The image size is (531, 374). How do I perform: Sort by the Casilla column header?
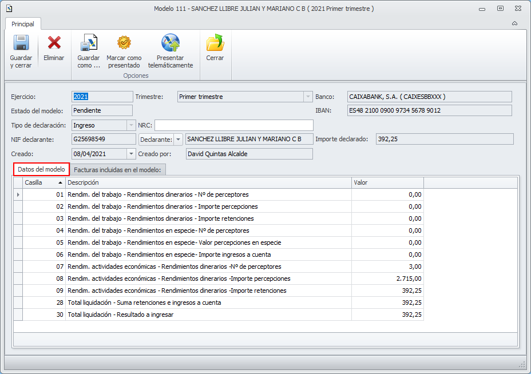point(43,182)
